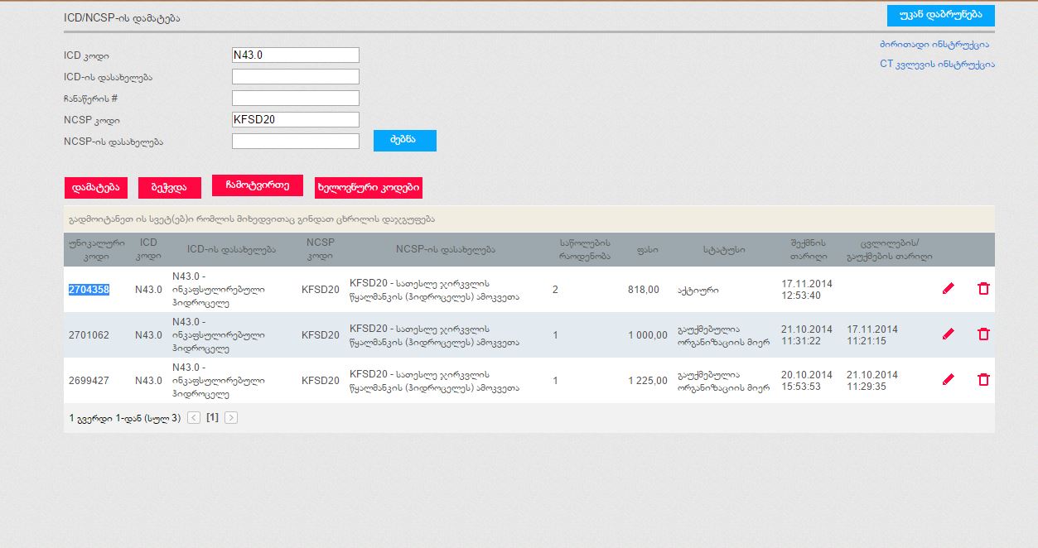1038x548 pixels.
Task: Go to previous page arrow in pager
Action: coord(194,418)
